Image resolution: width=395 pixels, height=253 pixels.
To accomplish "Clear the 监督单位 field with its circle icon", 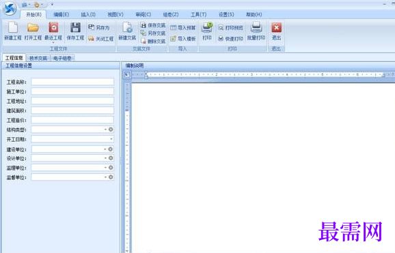I will pyautogui.click(x=111, y=177).
